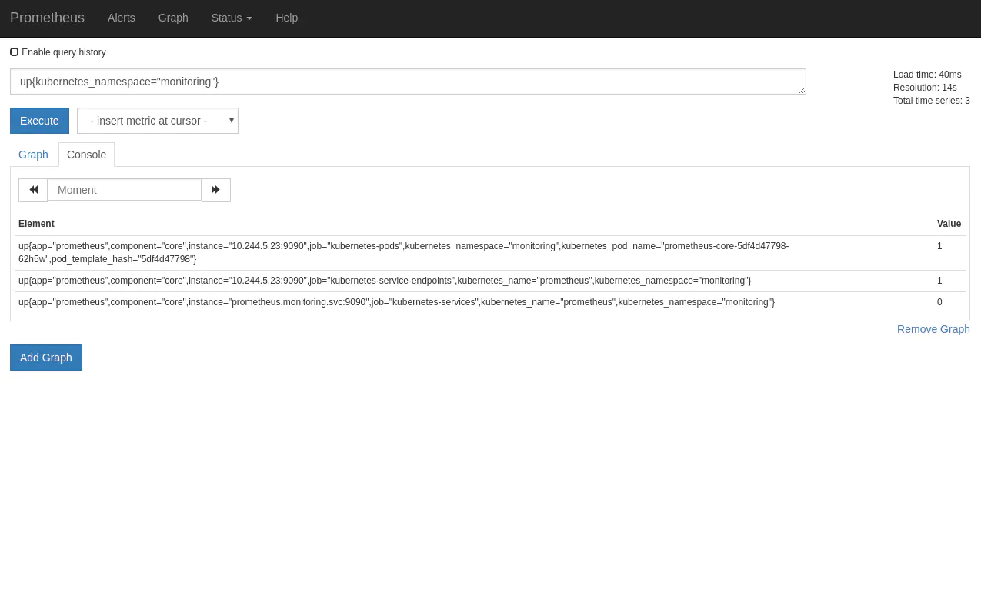Select the kubernetes-service-endpoints result row

tap(385, 281)
